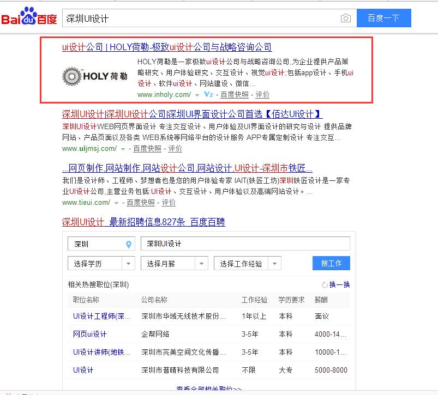Click the main search input field
This screenshot has height=395, width=438.
[x=209, y=18]
